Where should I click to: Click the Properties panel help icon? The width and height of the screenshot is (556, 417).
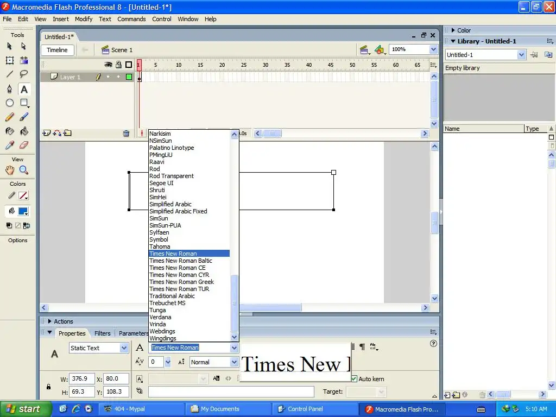433,343
